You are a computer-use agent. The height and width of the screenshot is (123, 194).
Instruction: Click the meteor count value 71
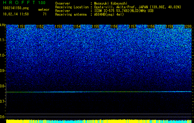(45, 14)
